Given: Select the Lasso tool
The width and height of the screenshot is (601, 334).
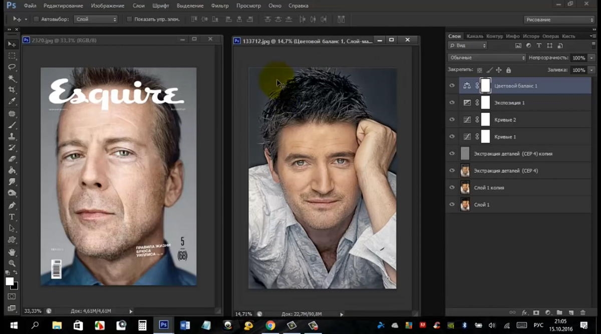Looking at the screenshot, I should click(12, 67).
